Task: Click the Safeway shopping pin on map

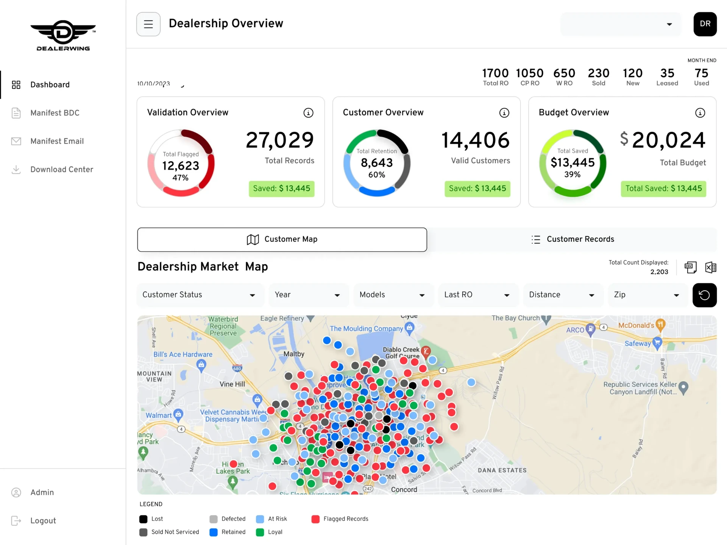Action: coord(657,344)
